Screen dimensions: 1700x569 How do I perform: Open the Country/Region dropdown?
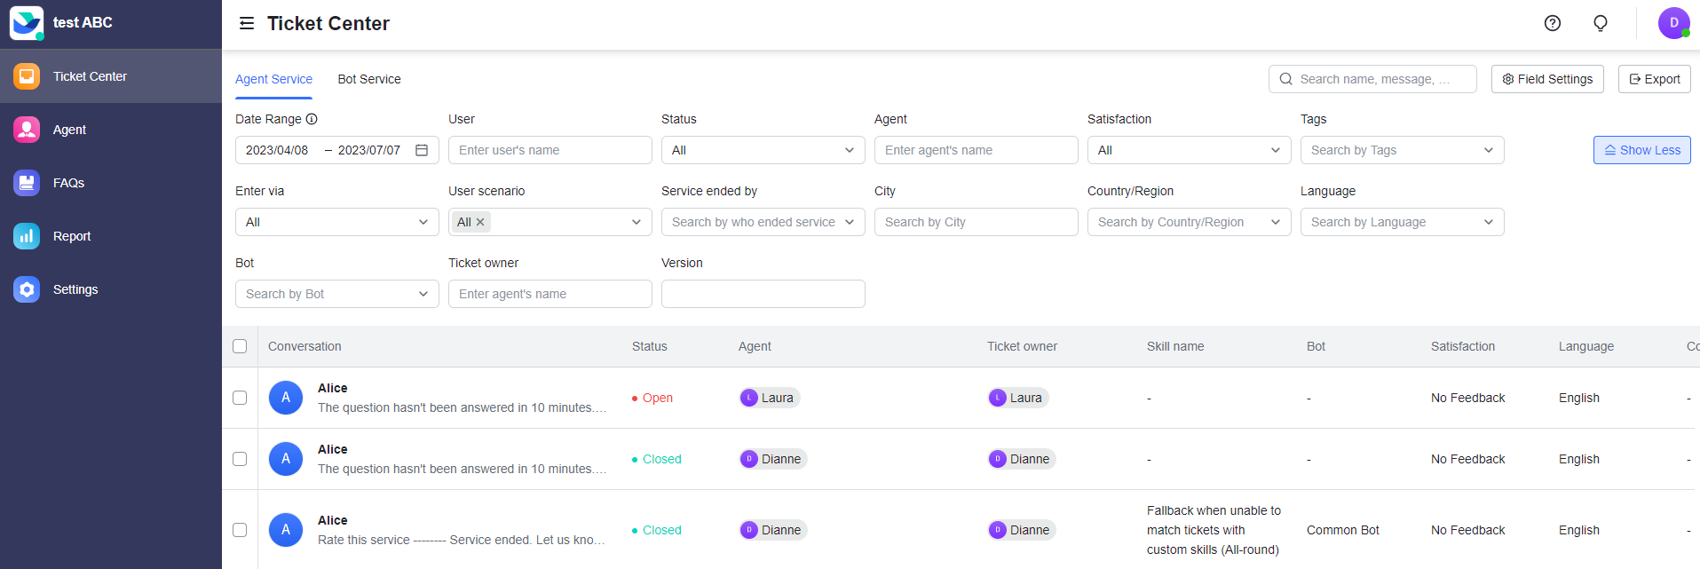pyautogui.click(x=1190, y=222)
